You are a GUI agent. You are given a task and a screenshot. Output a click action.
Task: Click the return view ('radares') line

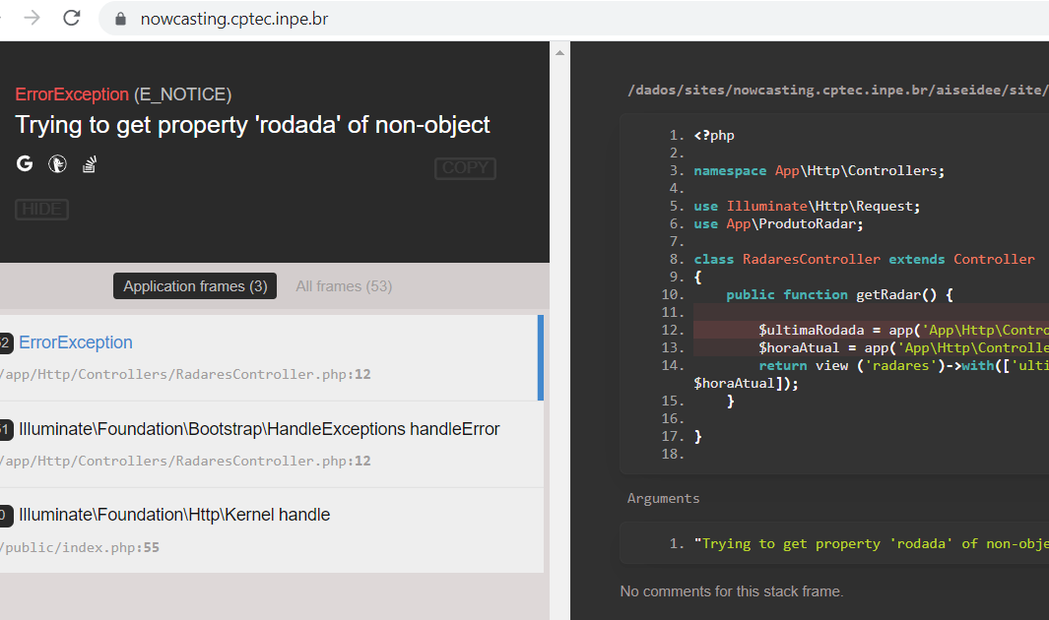pyautogui.click(x=903, y=365)
